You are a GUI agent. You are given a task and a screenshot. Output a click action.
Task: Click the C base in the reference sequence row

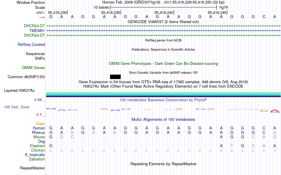264,17
